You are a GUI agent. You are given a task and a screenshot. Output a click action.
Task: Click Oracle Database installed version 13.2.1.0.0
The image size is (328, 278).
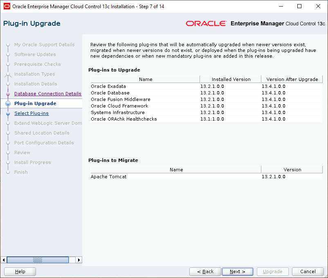point(212,93)
